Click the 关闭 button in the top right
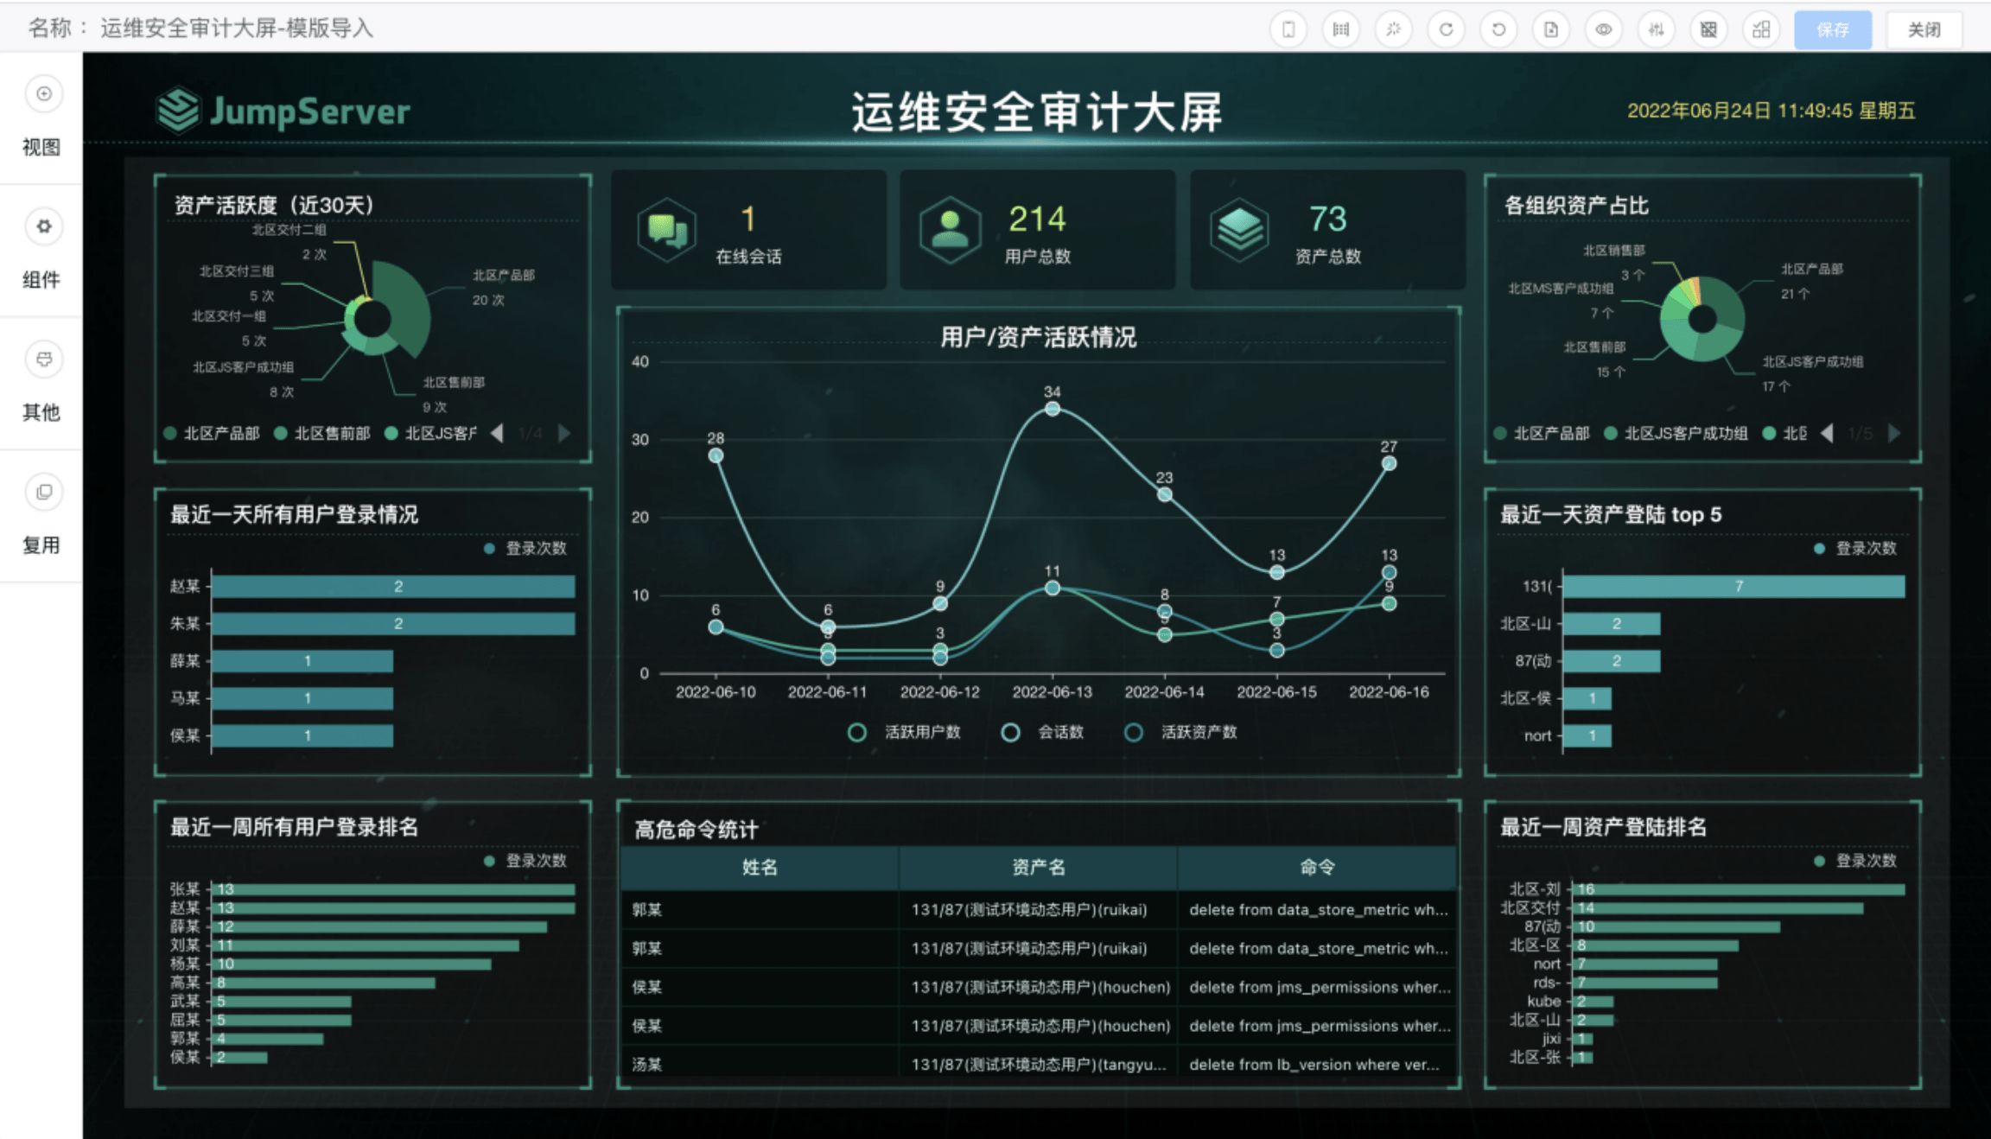Screen dimensions: 1991x1139 [1924, 29]
